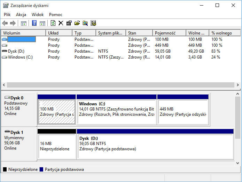
Task: Toggle the console tree pane icon
Action: 24,23
